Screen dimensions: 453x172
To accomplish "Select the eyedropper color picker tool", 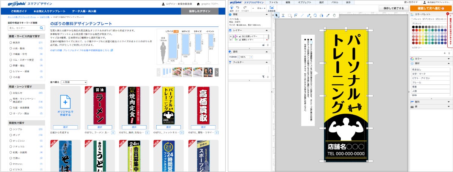I will [328, 15].
